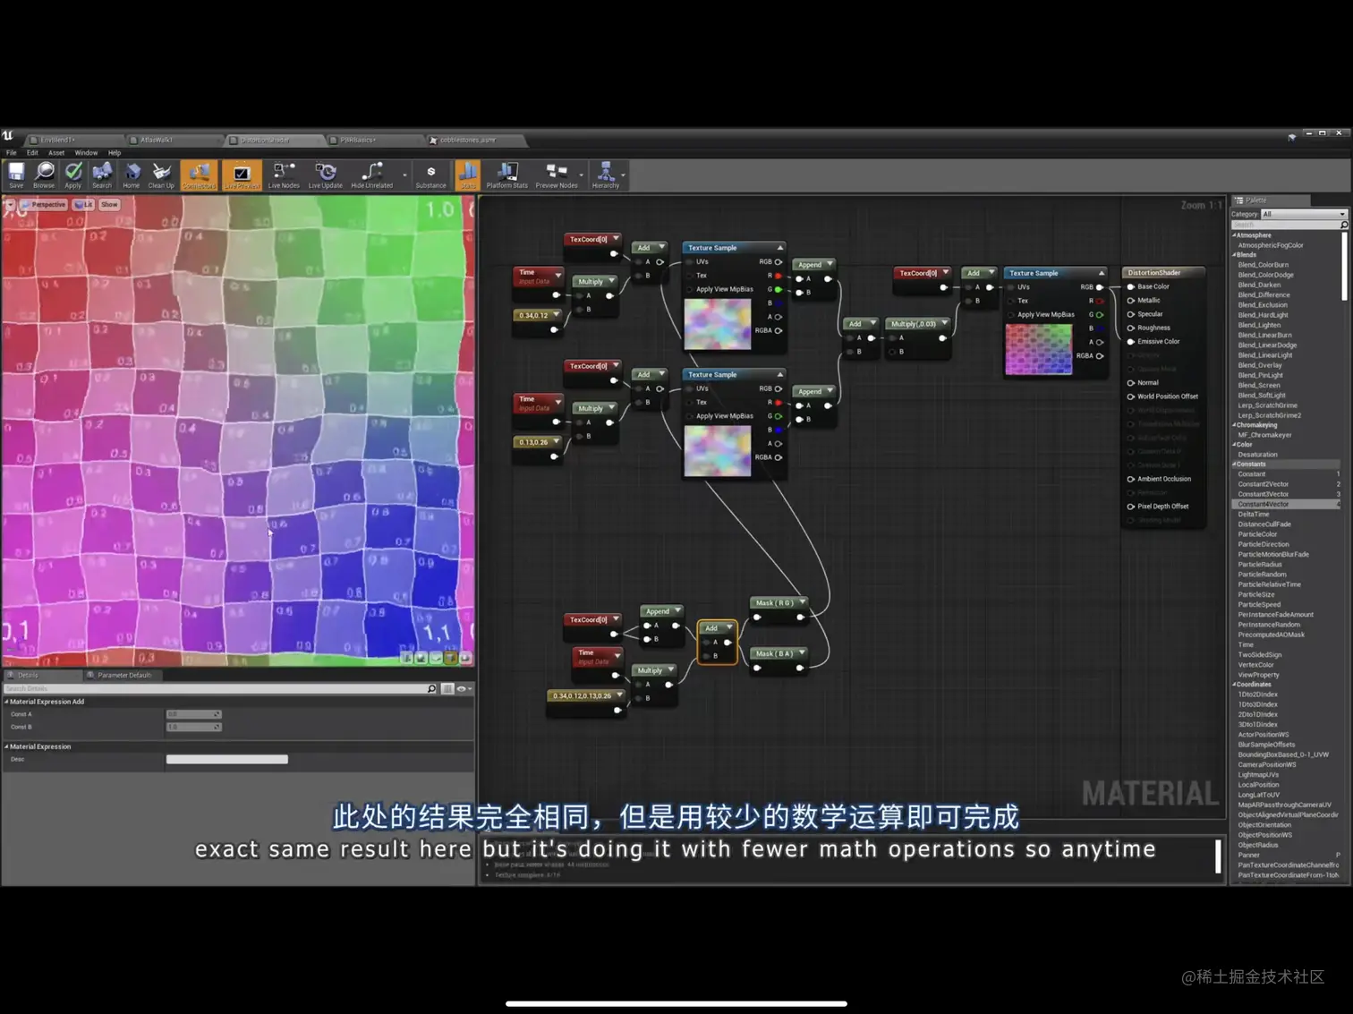Toggle the Connectors toolbar button
1353x1014 pixels.
(199, 175)
